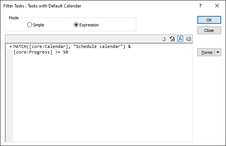This screenshot has width=226, height=146.
Task: Place cursor after the value 50
Action: point(68,52)
